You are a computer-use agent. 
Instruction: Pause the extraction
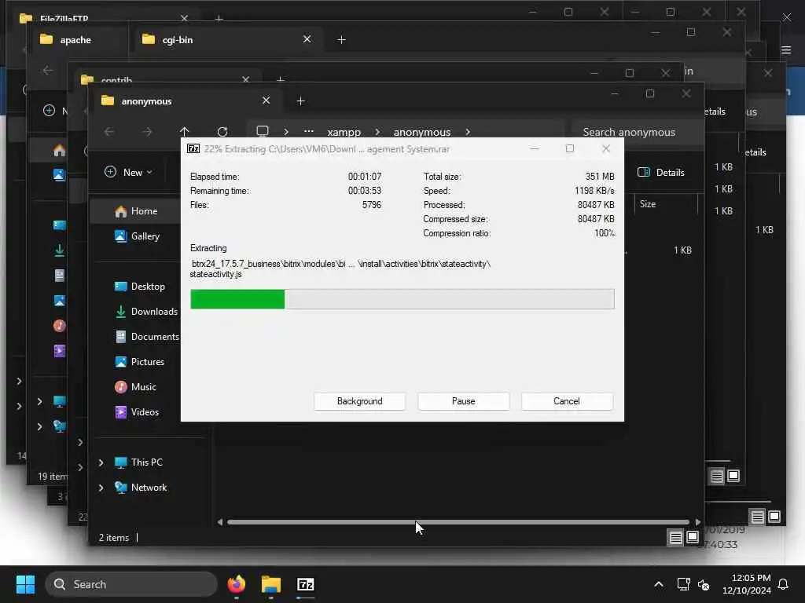463,401
